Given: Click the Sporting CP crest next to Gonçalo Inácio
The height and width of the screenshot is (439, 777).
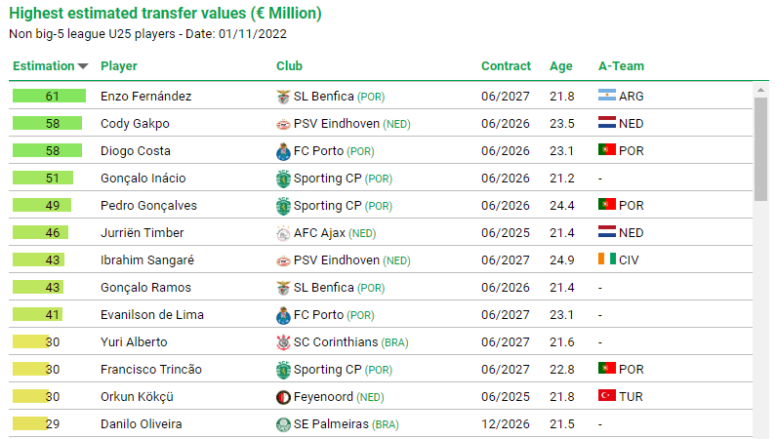Looking at the screenshot, I should point(283,179).
